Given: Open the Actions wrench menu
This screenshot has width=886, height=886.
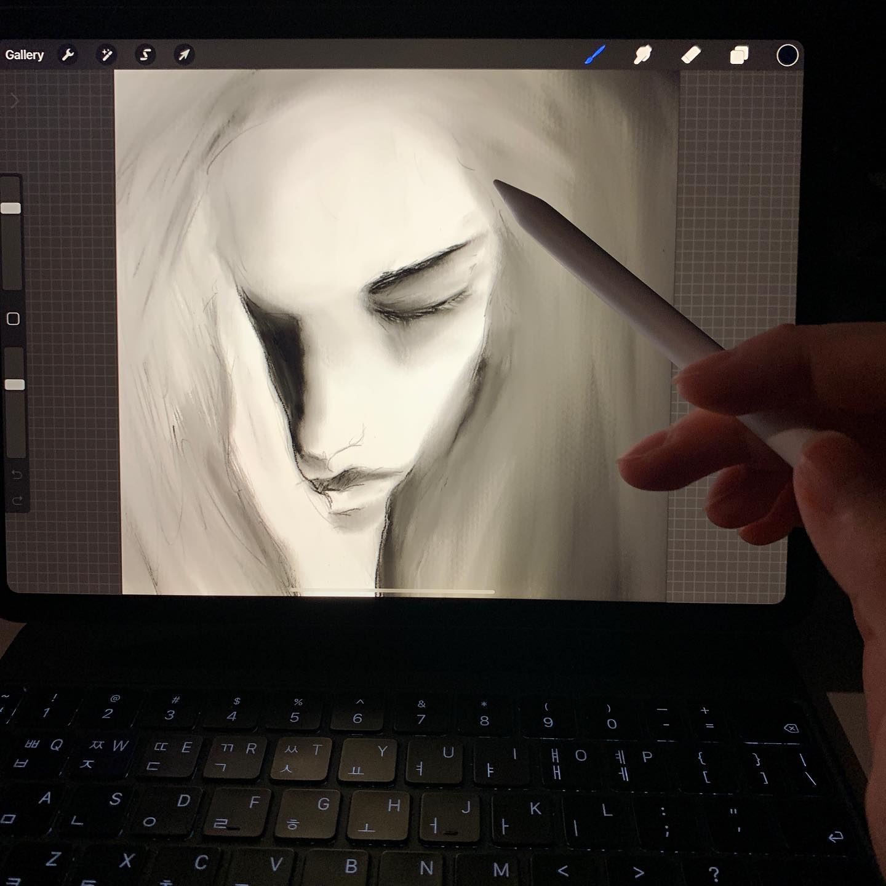Looking at the screenshot, I should click(x=68, y=55).
